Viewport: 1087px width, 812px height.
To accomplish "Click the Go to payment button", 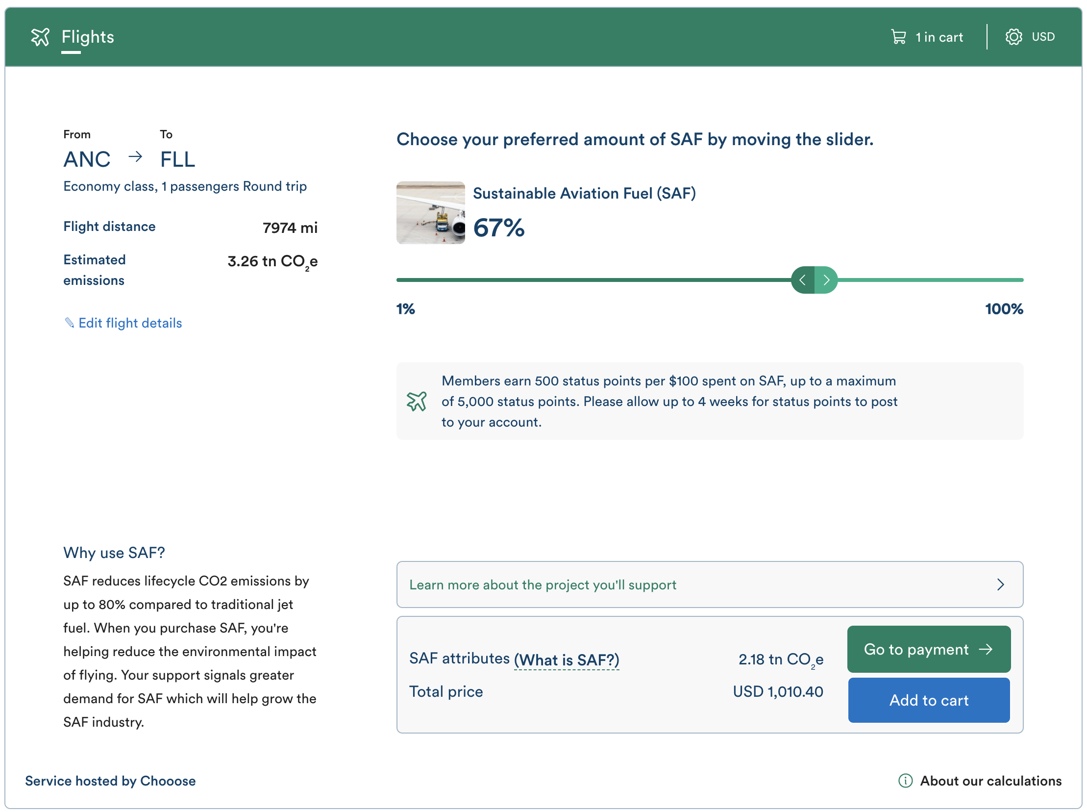I will [928, 649].
